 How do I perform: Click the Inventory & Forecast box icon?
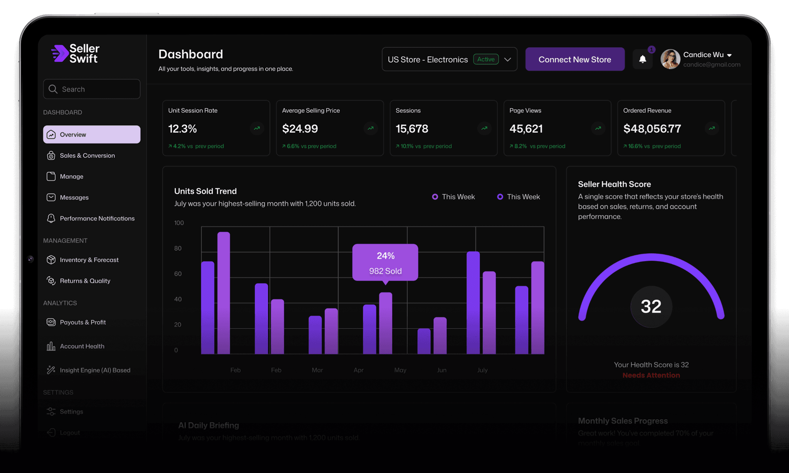51,260
